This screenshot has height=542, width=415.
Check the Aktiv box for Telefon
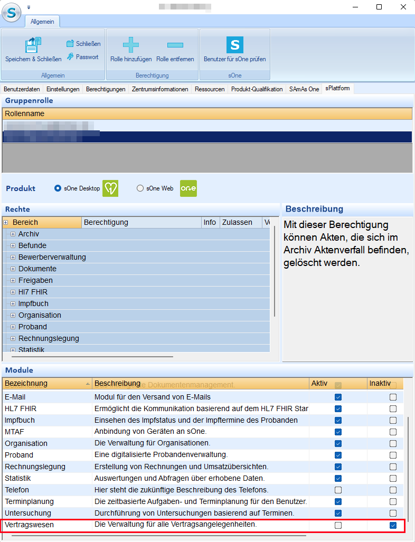click(x=338, y=490)
